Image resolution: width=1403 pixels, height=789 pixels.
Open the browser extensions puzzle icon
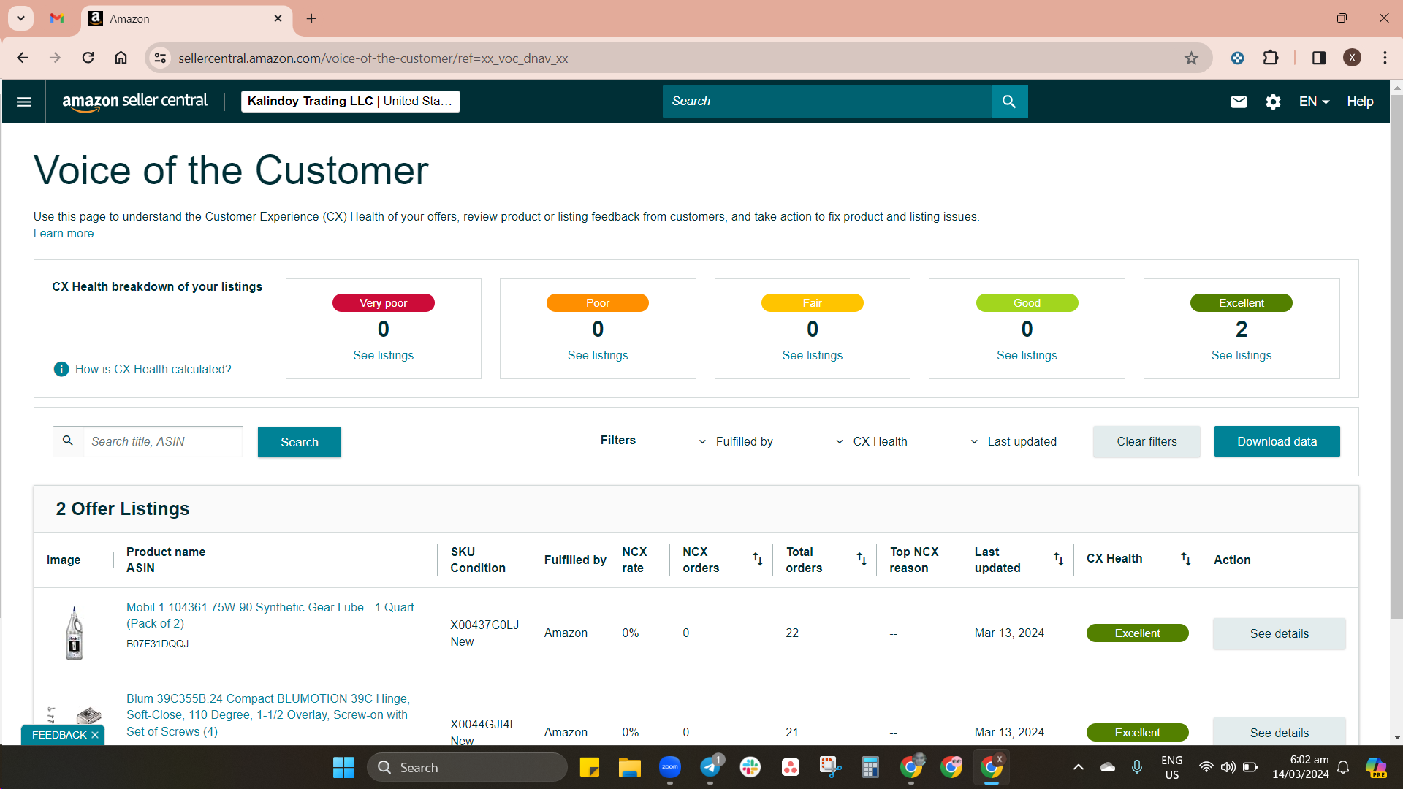tap(1271, 58)
